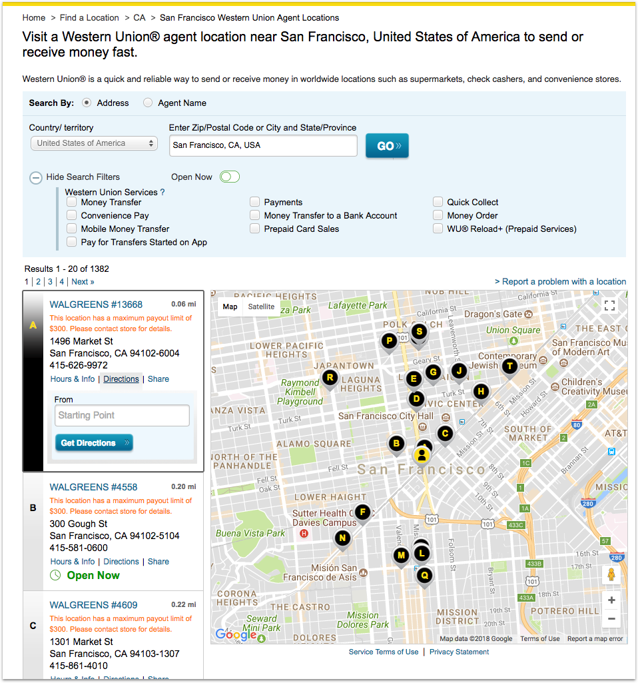Select map marker R near Japantown
The image size is (638, 683).
click(330, 378)
